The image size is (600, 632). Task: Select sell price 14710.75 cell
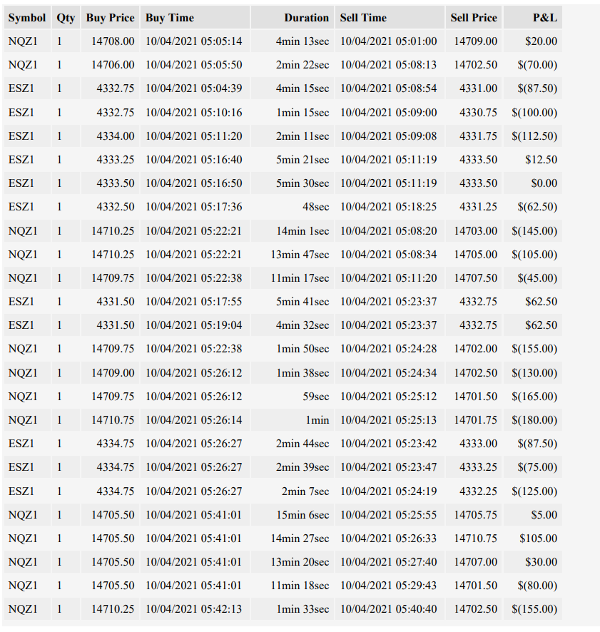pos(474,539)
